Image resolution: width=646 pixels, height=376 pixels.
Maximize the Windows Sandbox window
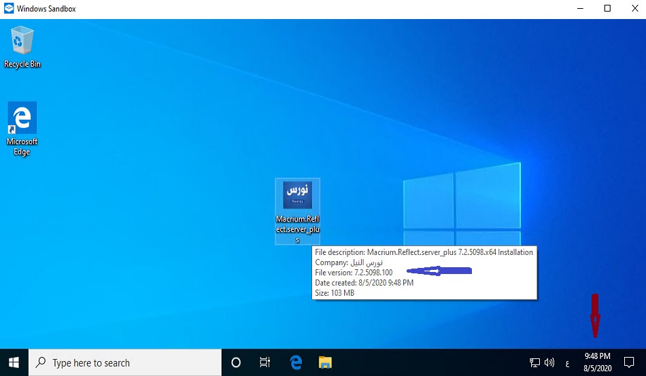coord(607,9)
